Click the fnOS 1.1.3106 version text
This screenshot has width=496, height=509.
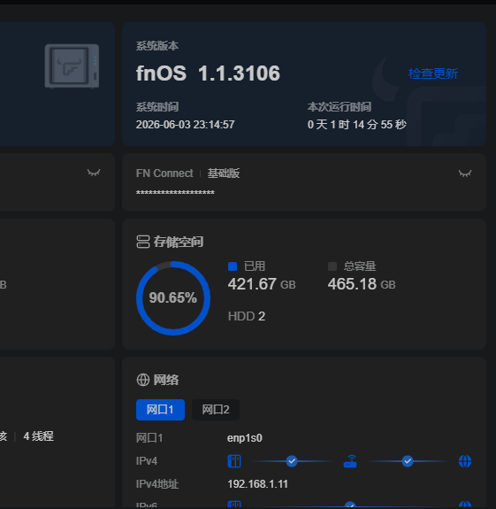coord(208,73)
